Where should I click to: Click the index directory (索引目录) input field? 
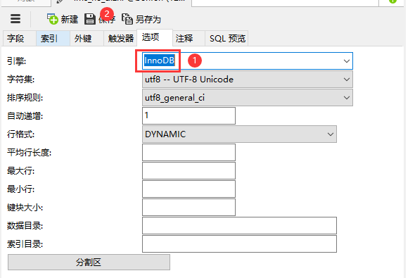(240, 244)
